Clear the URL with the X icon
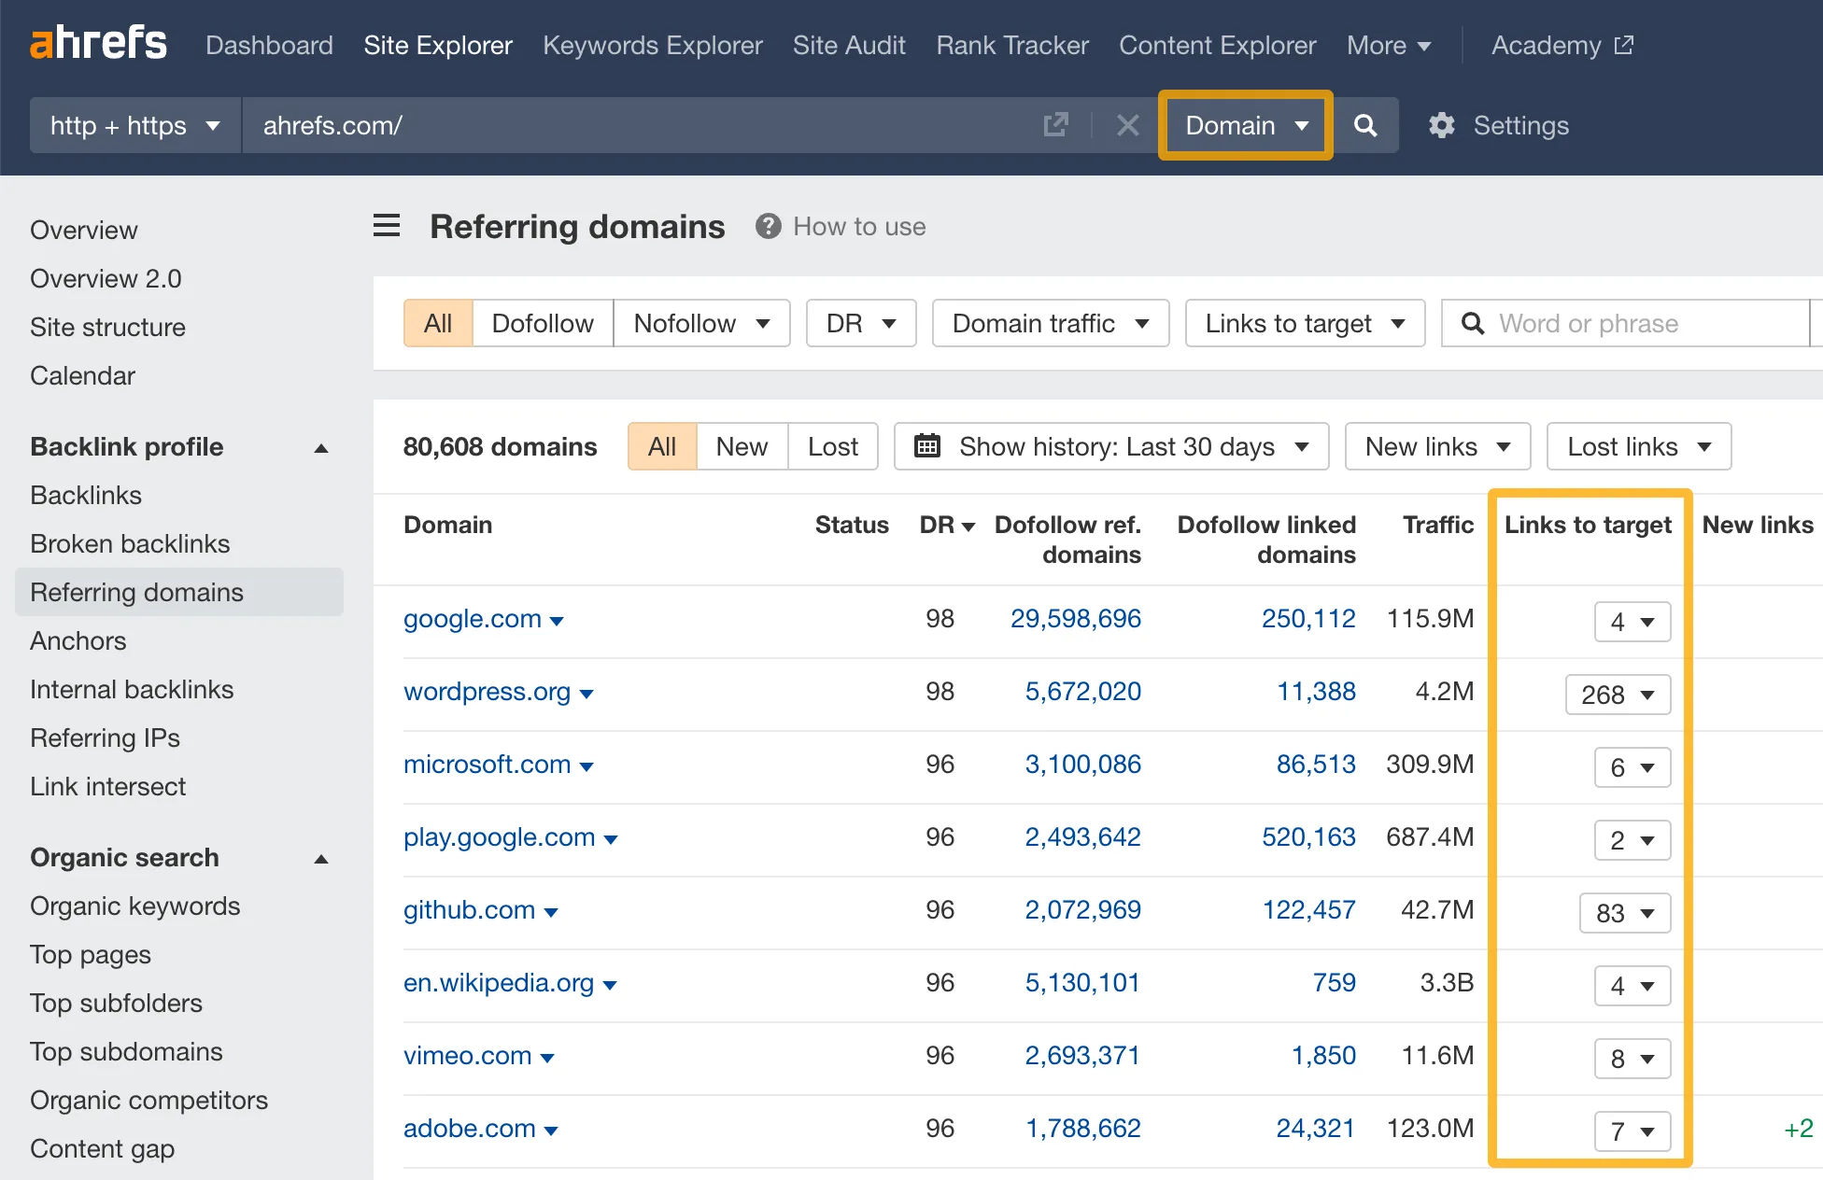The height and width of the screenshot is (1180, 1823). pyautogui.click(x=1128, y=125)
